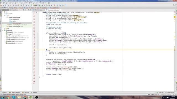Screen dimensions: 177x99
Task: Click scroll-from-source target icon in Project panel
Action: 24,10
